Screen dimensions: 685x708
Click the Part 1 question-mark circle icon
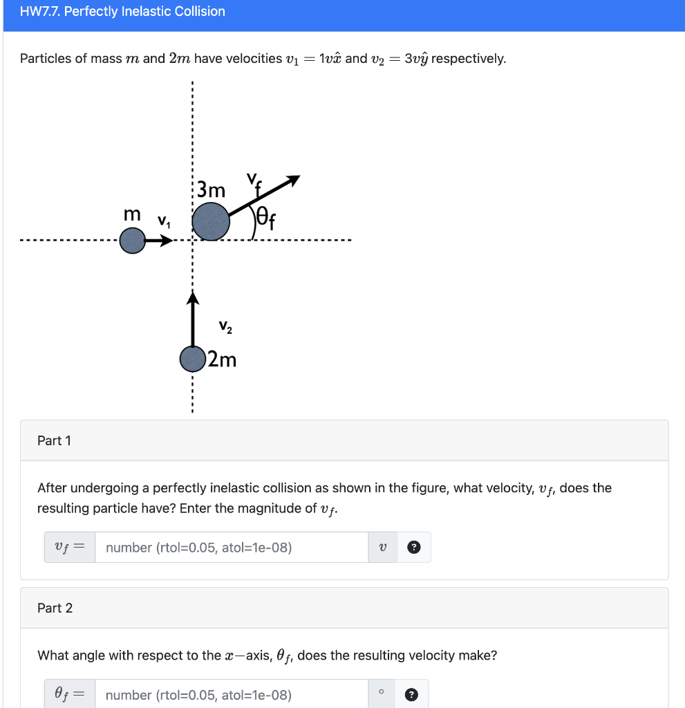tap(413, 547)
